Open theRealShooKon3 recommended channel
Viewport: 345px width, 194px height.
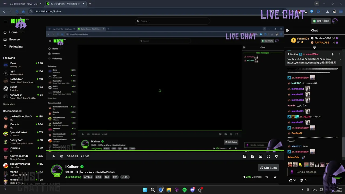pyautogui.click(x=23, y=118)
